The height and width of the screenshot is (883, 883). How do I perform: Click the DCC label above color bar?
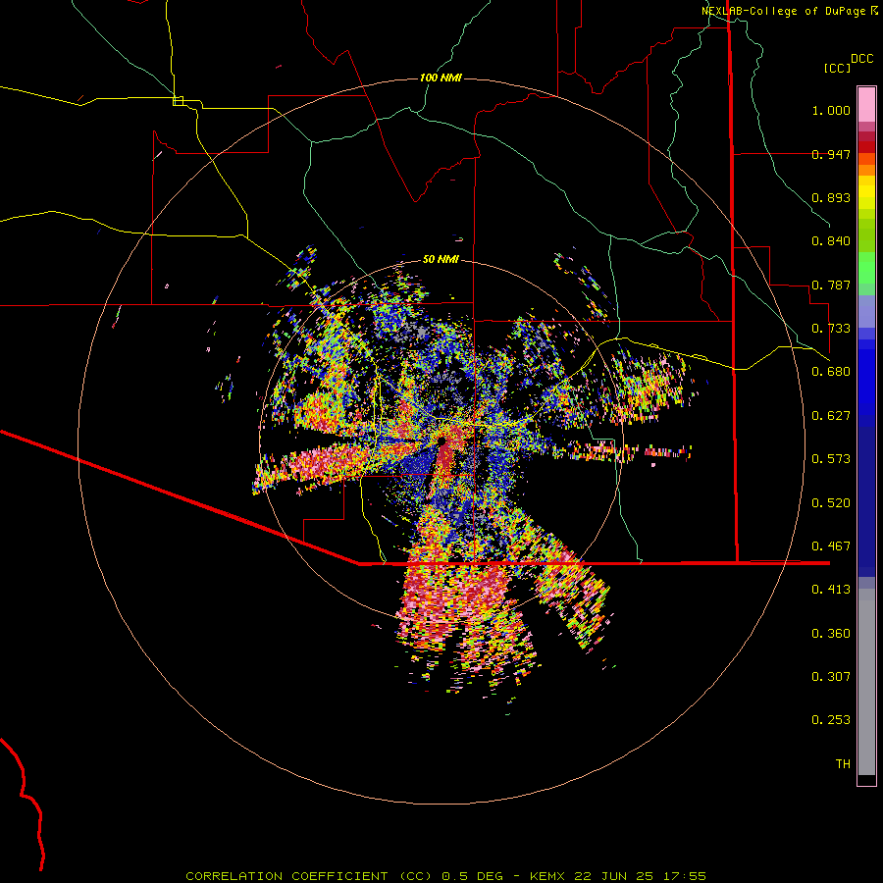[862, 59]
